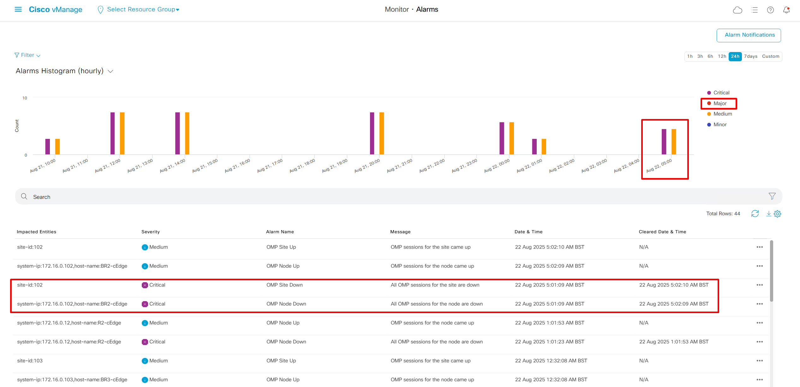Toggle Medium series in chart legend
Image resolution: width=800 pixels, height=387 pixels.
point(722,114)
